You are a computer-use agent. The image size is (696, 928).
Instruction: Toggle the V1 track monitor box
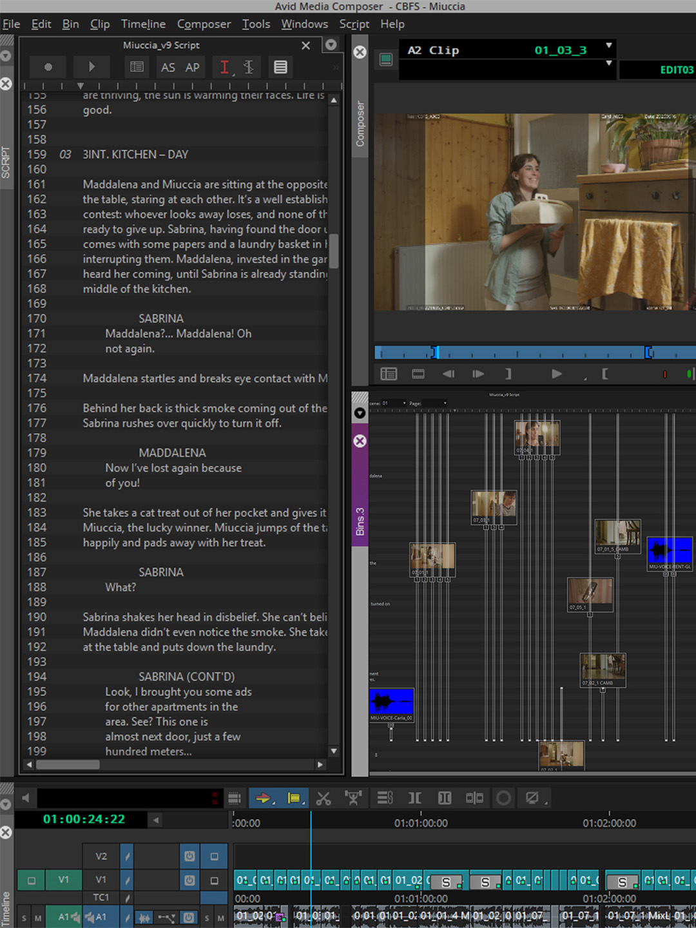pyautogui.click(x=214, y=880)
